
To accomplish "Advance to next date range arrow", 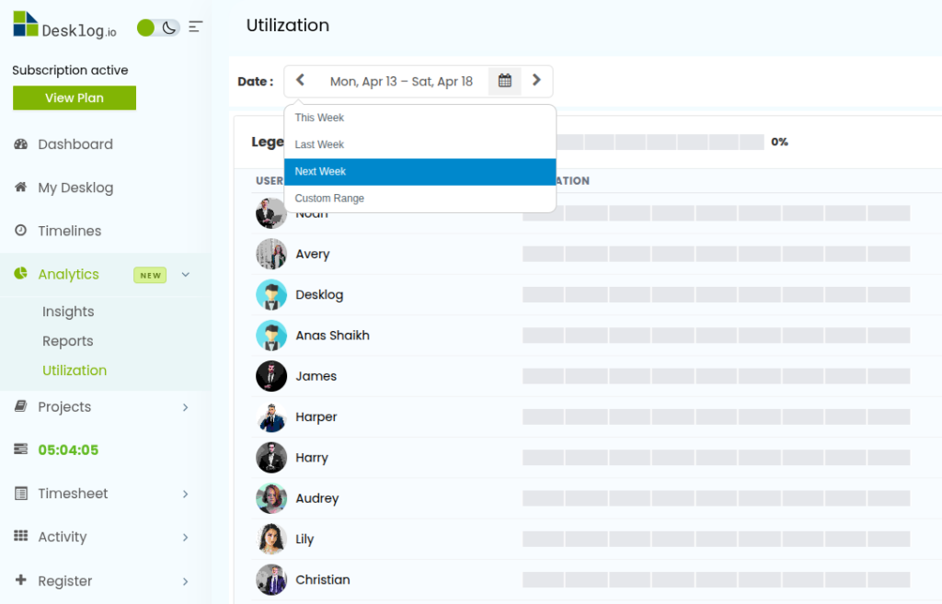I will pos(536,81).
